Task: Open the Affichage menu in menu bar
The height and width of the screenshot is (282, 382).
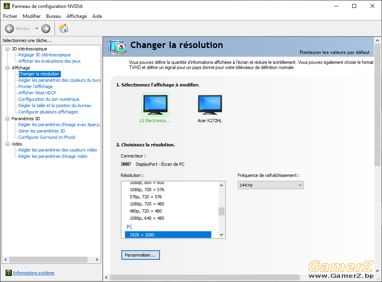Action: coord(76,16)
